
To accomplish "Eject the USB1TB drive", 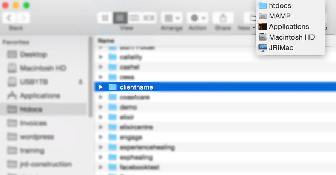I will tap(80, 82).
